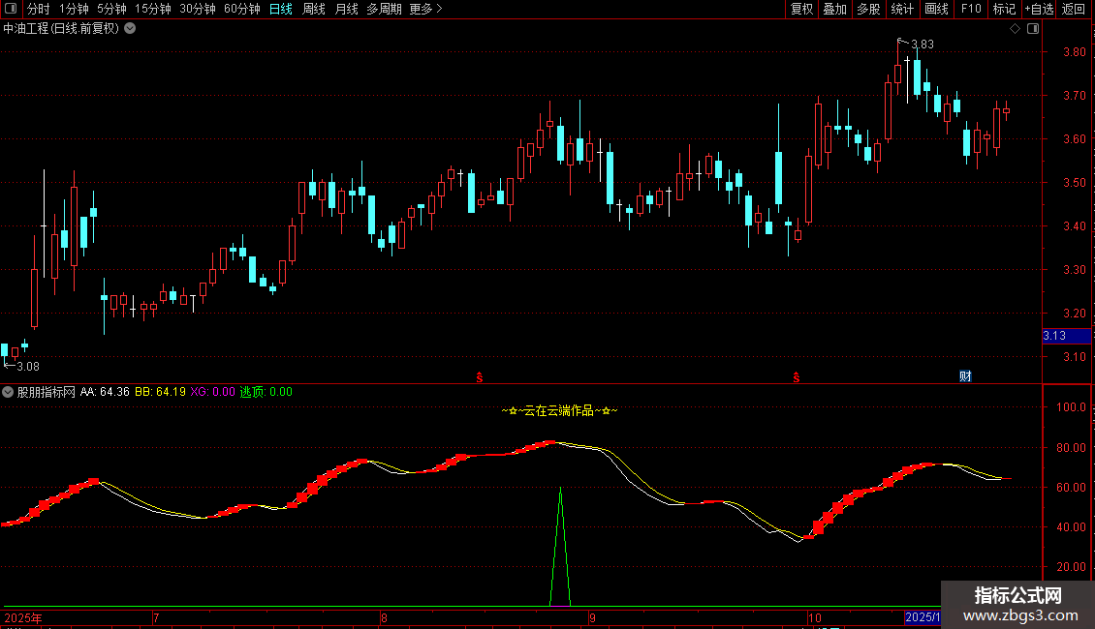Click the 2025年 label on time axis
1095x629 pixels.
23,617
